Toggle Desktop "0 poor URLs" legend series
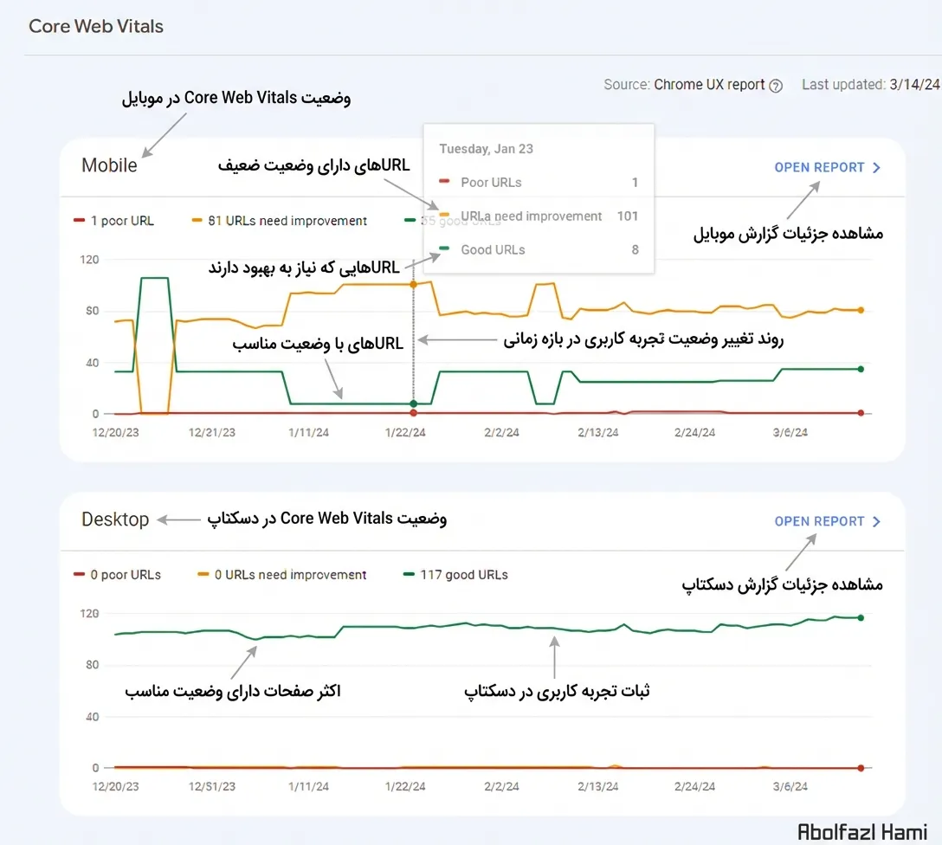 [118, 575]
